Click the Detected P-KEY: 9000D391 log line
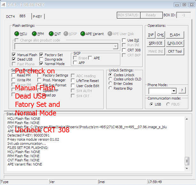196x185 pixels. click(28, 135)
